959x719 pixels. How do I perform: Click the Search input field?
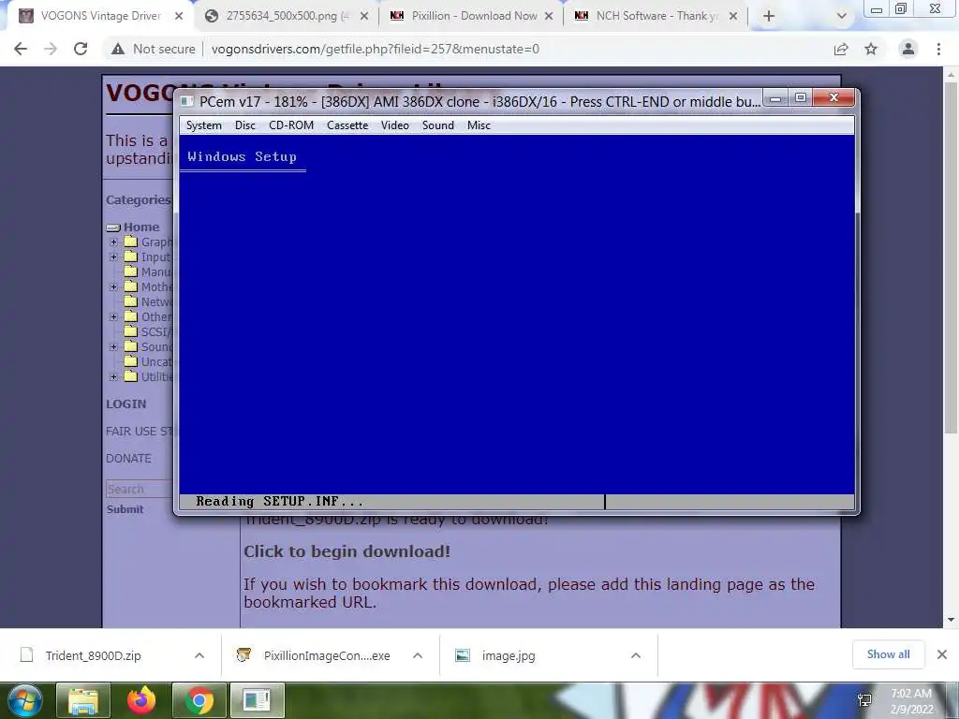[140, 489]
